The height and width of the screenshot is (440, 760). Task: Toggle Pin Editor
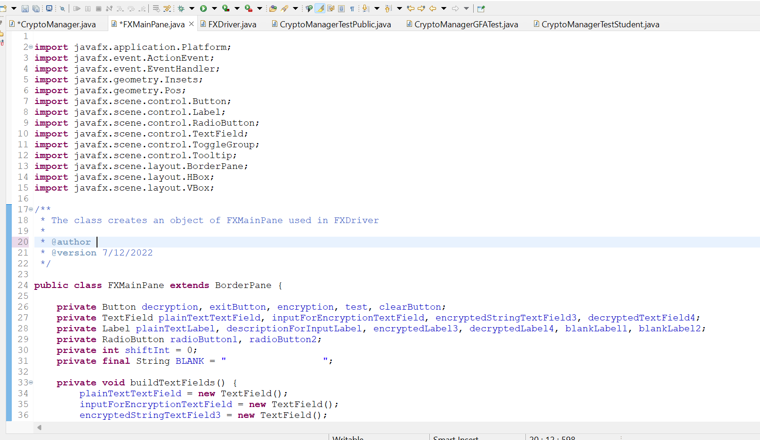click(481, 8)
